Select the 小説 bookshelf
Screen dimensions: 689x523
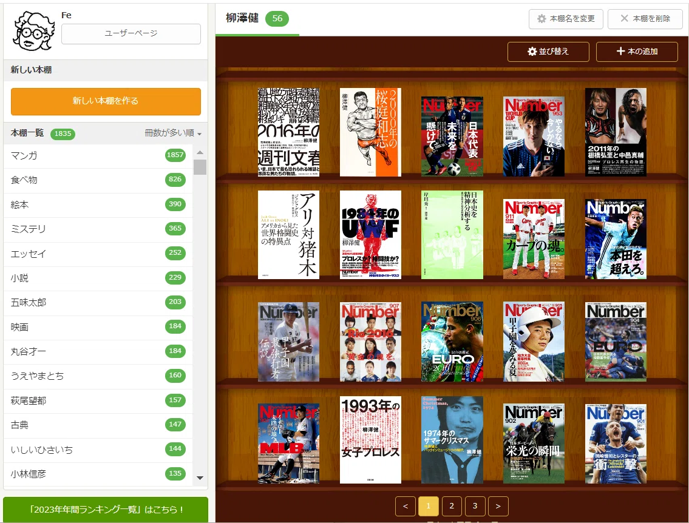coord(98,278)
